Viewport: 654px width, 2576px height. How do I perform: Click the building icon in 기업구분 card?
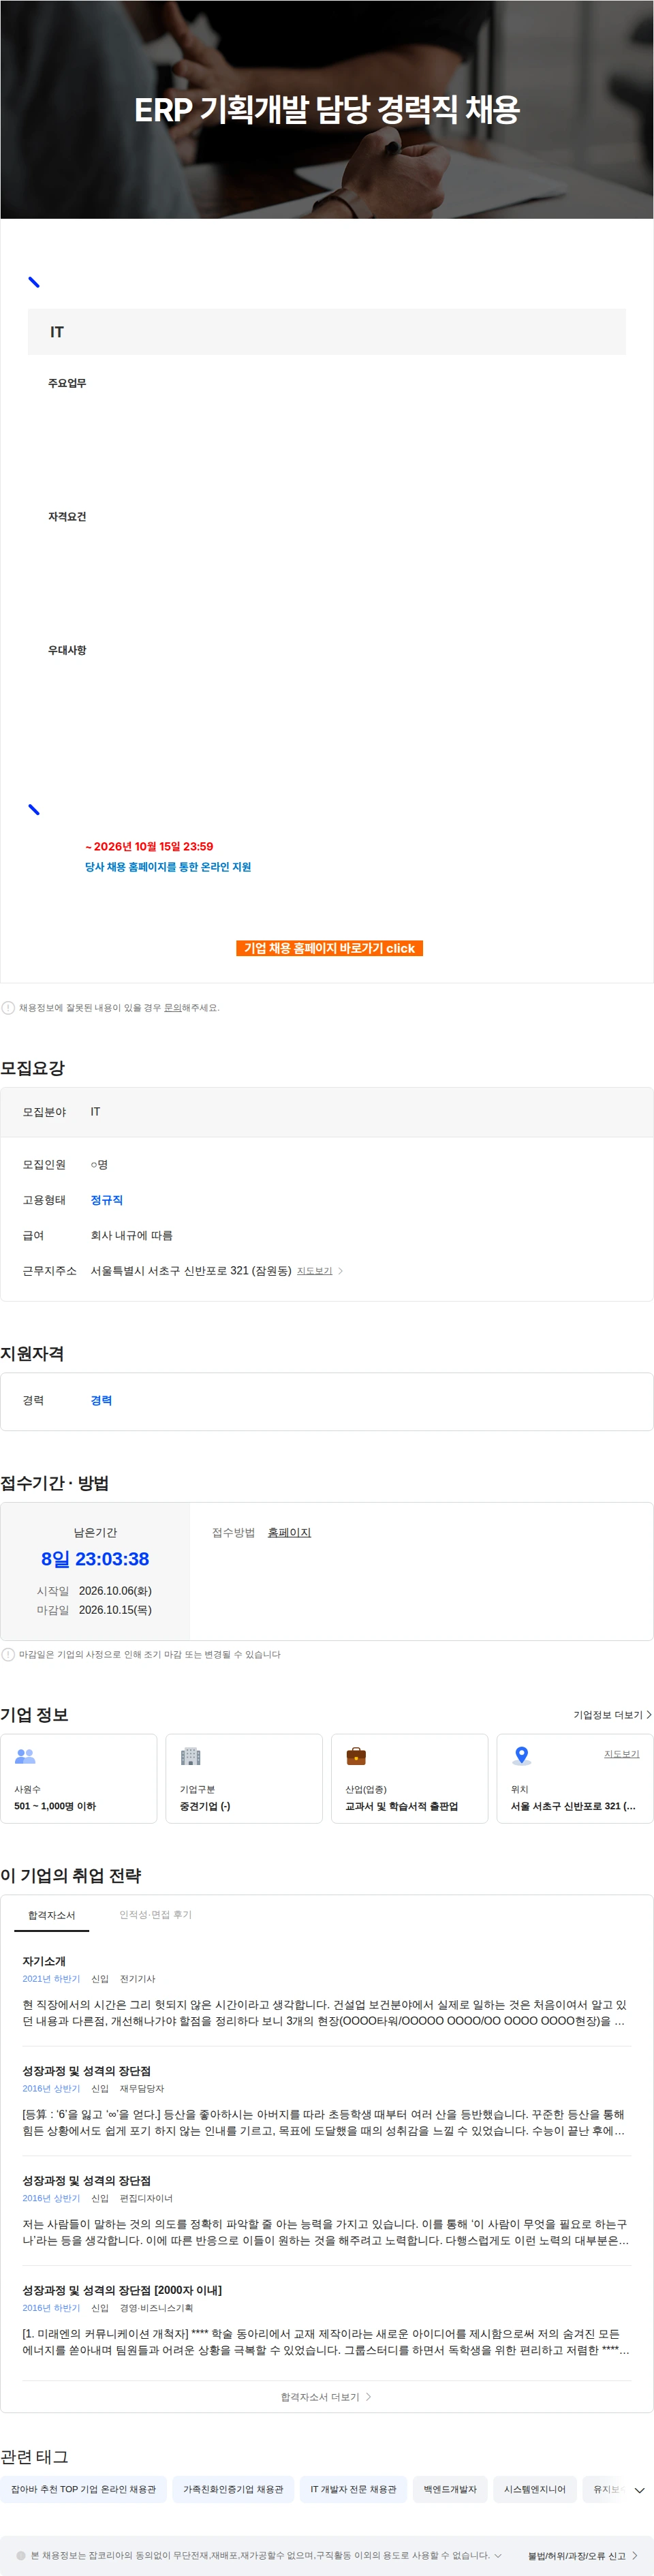click(x=190, y=1756)
